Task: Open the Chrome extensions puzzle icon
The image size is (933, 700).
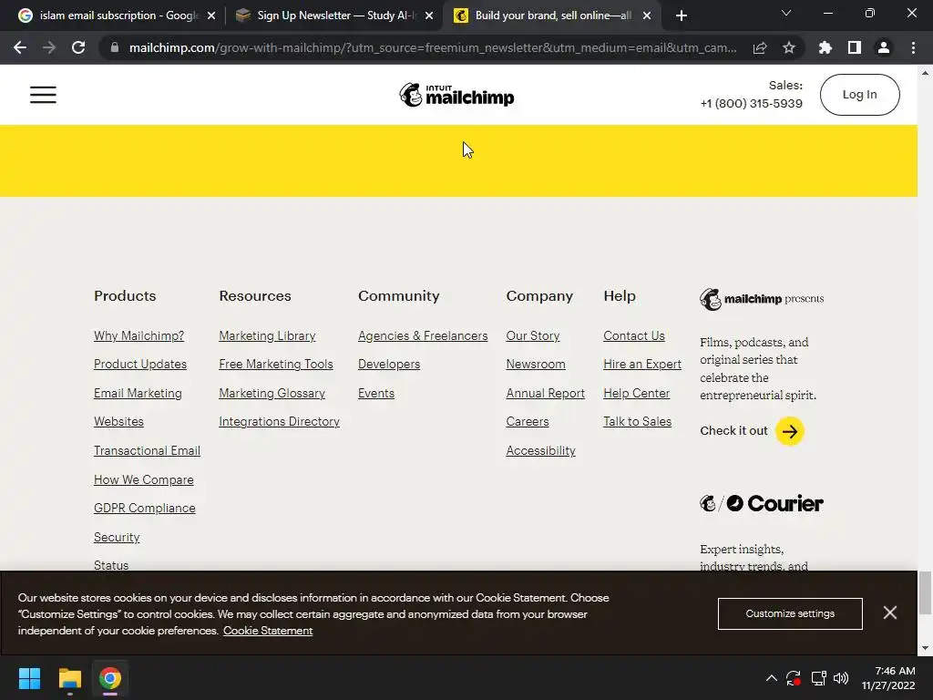Action: (x=825, y=47)
